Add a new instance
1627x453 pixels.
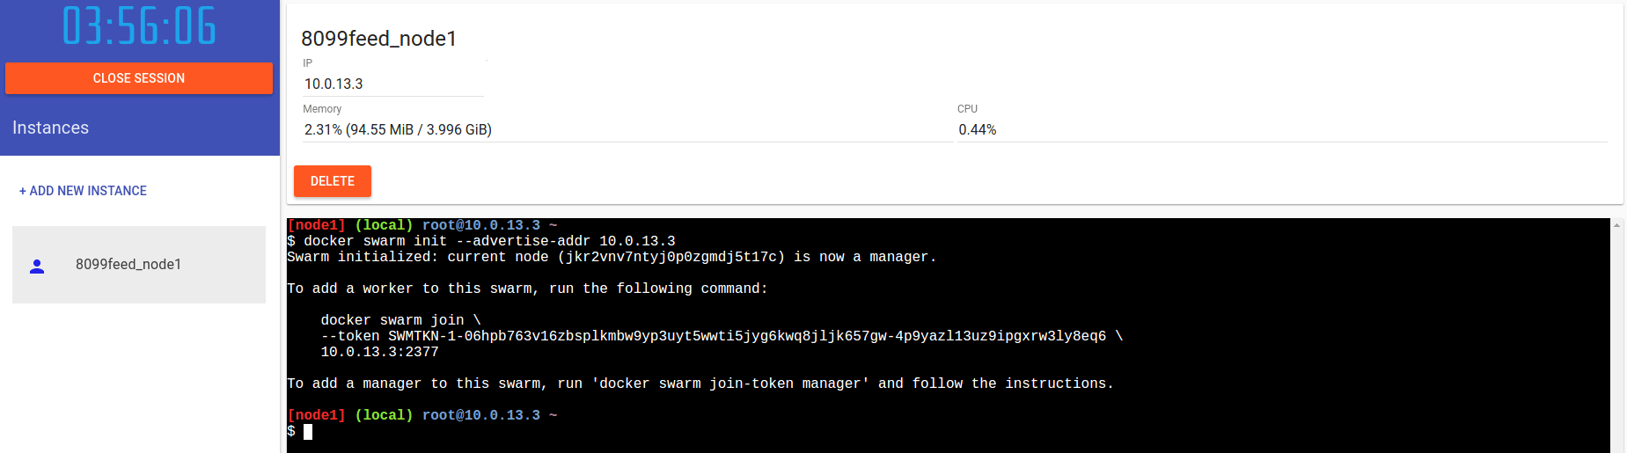point(83,191)
